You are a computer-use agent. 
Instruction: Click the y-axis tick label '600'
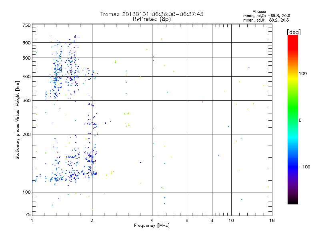(x=26, y=43)
